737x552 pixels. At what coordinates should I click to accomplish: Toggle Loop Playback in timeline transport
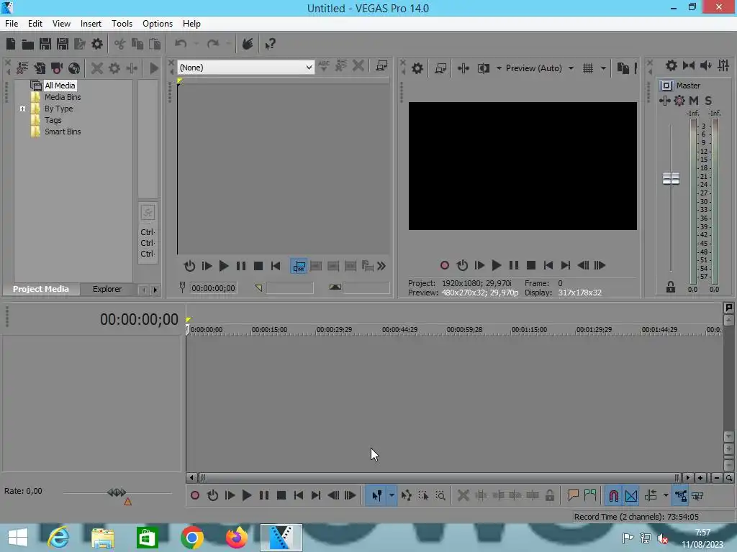click(212, 495)
